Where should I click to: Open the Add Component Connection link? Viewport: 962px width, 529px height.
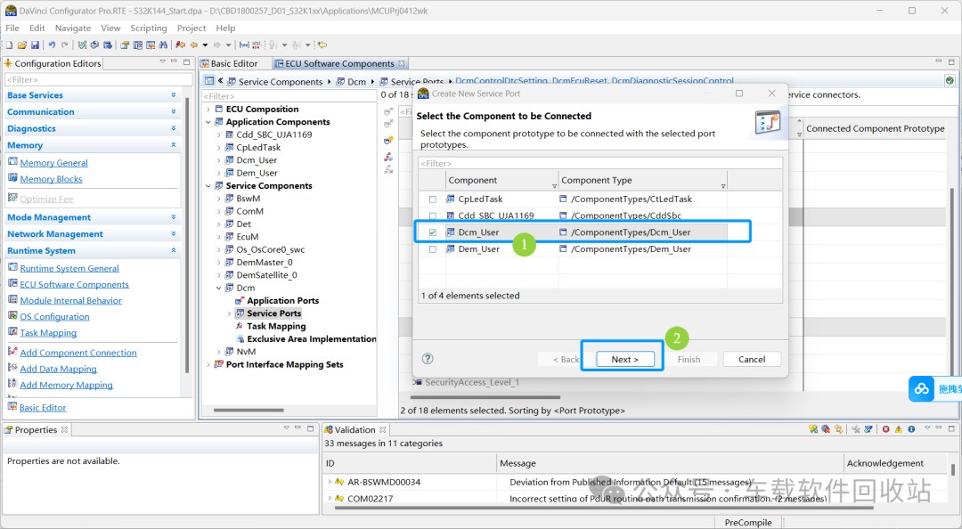78,353
